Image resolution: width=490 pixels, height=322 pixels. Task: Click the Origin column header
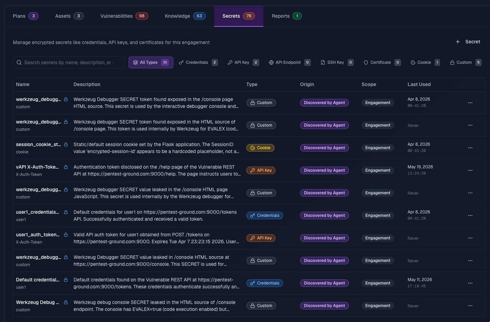click(307, 84)
